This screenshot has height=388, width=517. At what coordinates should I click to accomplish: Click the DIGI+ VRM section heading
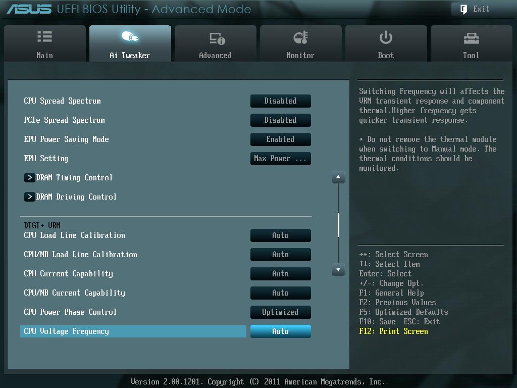(42, 225)
